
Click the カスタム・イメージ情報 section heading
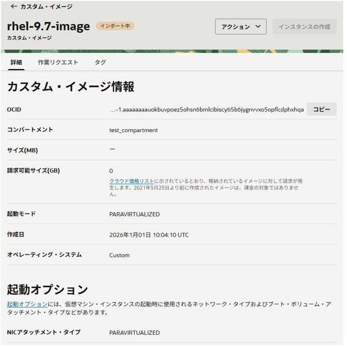(x=71, y=87)
